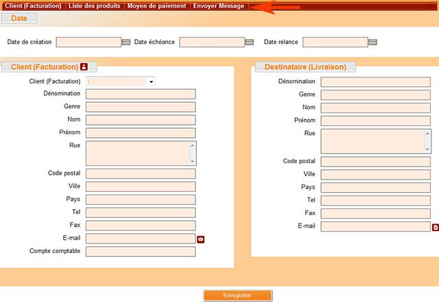Image resolution: width=439 pixels, height=303 pixels.
Task: Click the Destinataire Nom field
Action: [x=375, y=108]
